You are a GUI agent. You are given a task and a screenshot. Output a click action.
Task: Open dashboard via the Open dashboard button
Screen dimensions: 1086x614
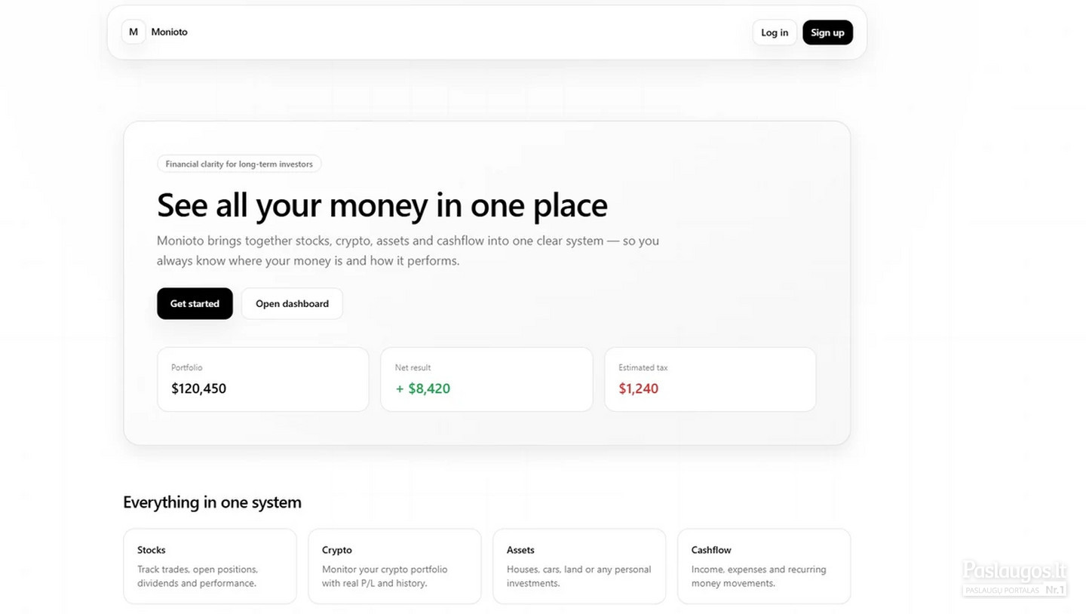pos(292,303)
